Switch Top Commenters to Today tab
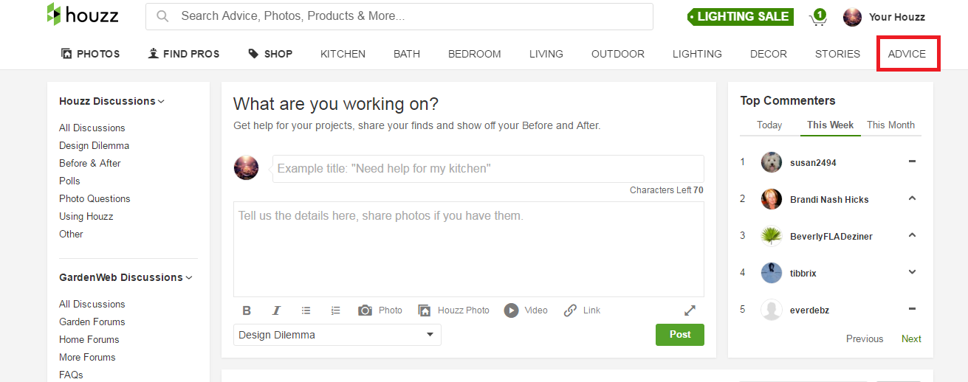968x382 pixels. [769, 125]
